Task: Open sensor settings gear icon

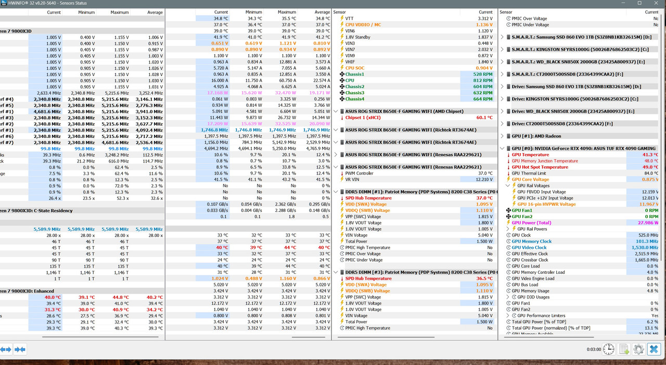Action: tap(638, 349)
